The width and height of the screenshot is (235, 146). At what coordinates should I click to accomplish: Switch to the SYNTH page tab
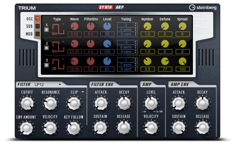pyautogui.click(x=106, y=7)
